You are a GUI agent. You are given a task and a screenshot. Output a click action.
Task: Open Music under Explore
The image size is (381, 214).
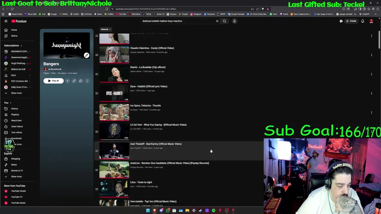14,165
